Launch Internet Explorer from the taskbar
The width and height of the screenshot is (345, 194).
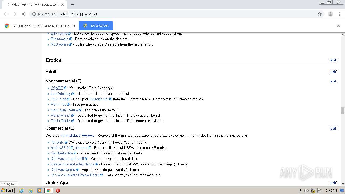point(21,190)
